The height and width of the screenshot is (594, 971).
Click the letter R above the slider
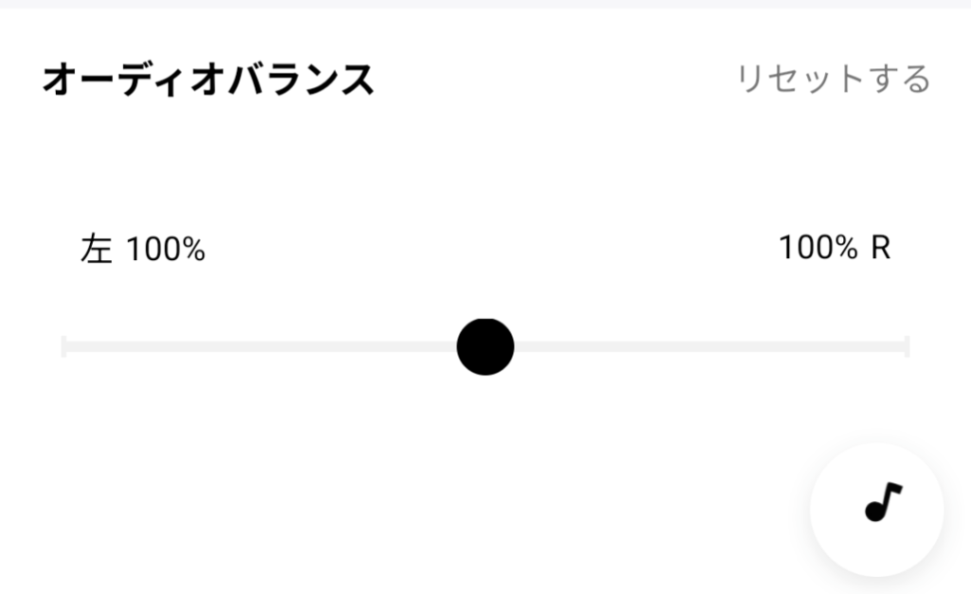pos(880,249)
